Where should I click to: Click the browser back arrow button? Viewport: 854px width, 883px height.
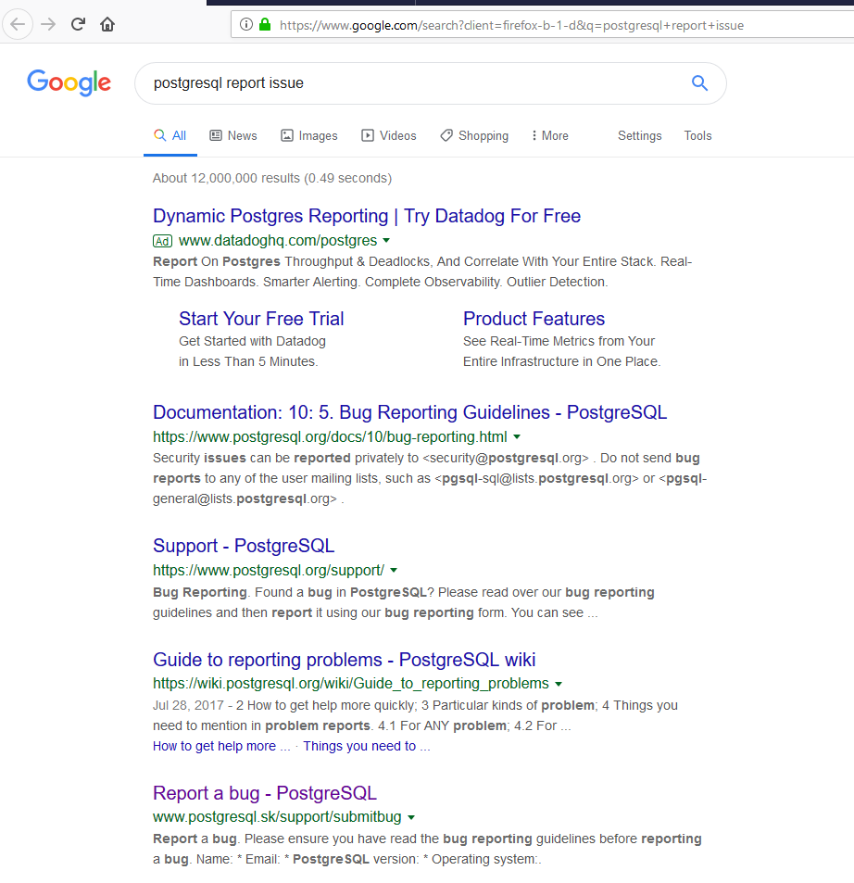[18, 24]
